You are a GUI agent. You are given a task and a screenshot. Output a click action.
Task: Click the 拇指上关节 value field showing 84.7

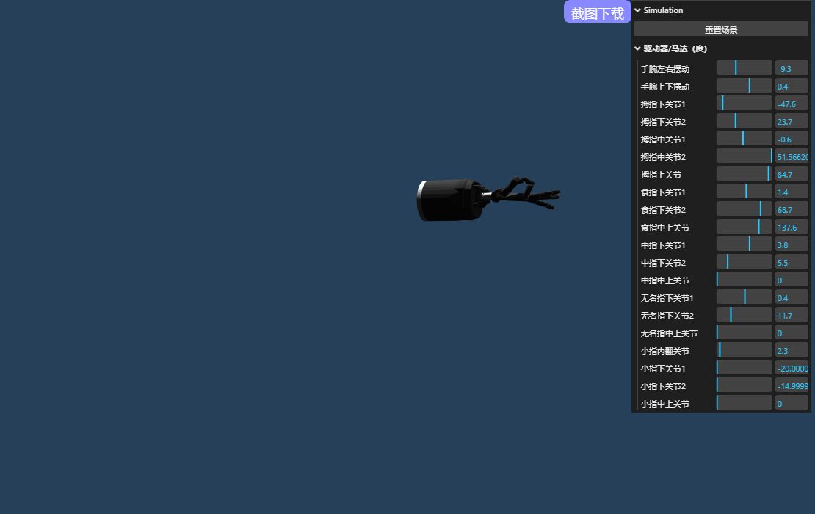pyautogui.click(x=792, y=174)
